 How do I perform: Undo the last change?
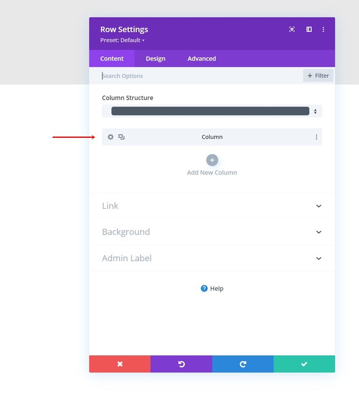click(x=181, y=364)
